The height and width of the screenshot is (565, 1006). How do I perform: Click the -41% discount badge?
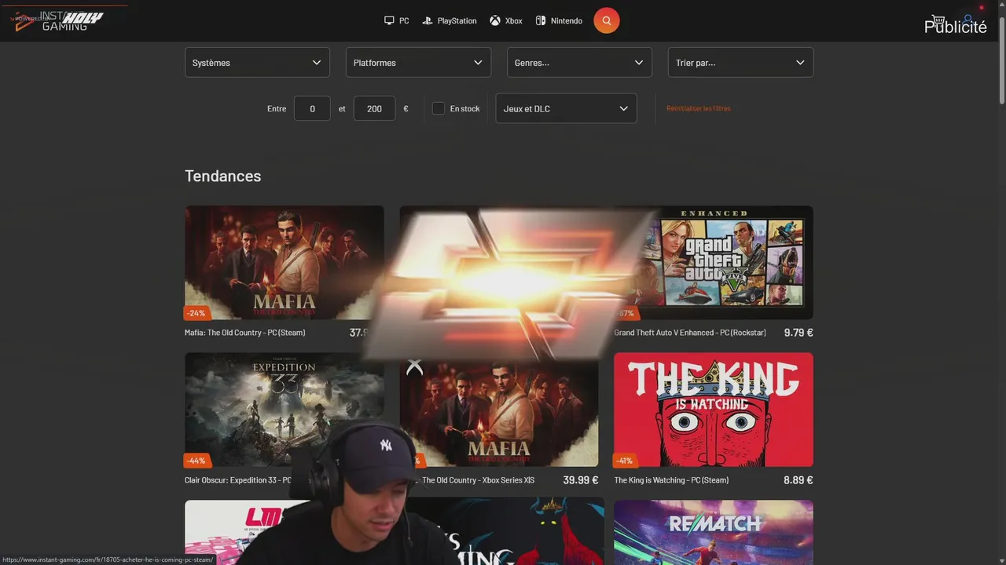pos(626,461)
